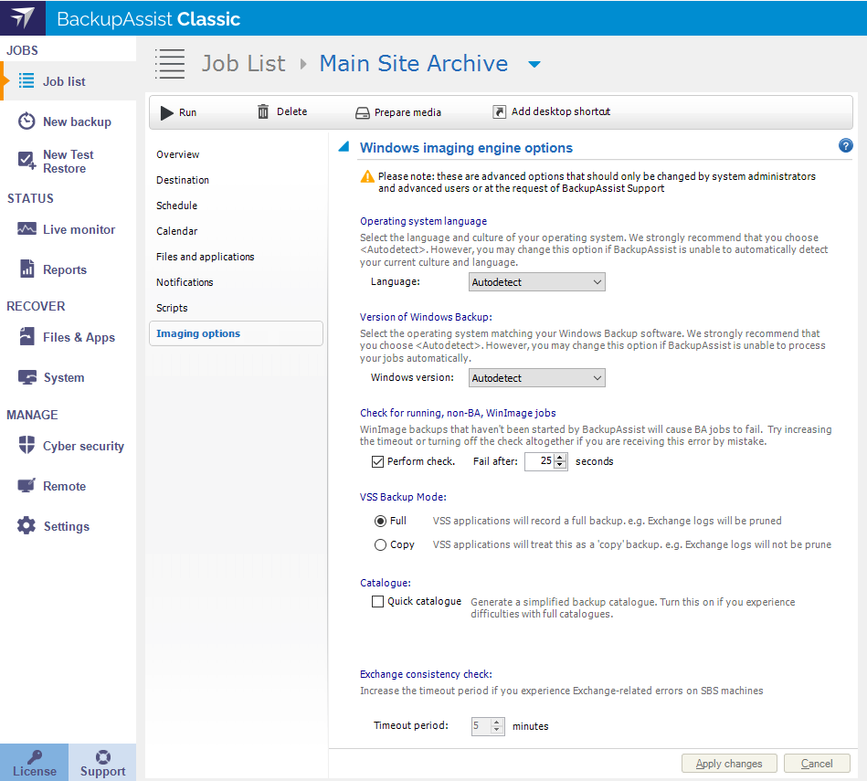Expand the Main Site Archive job dropdown arrow
The image size is (867, 781).
click(534, 64)
